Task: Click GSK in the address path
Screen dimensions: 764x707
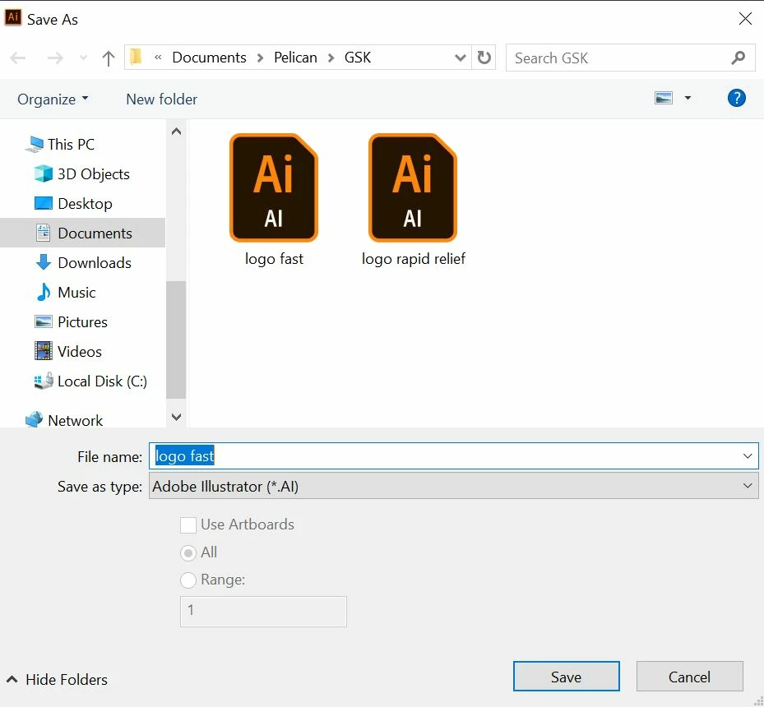Action: coord(358,58)
